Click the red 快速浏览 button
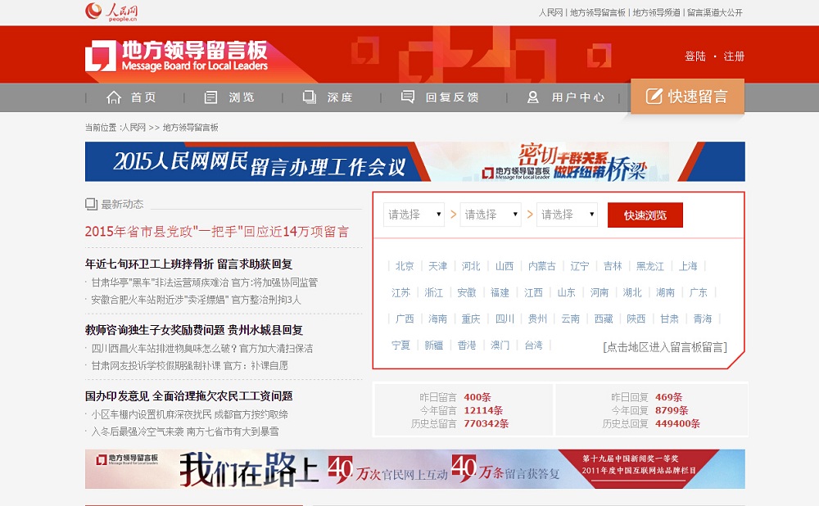This screenshot has height=506, width=819. pos(645,215)
